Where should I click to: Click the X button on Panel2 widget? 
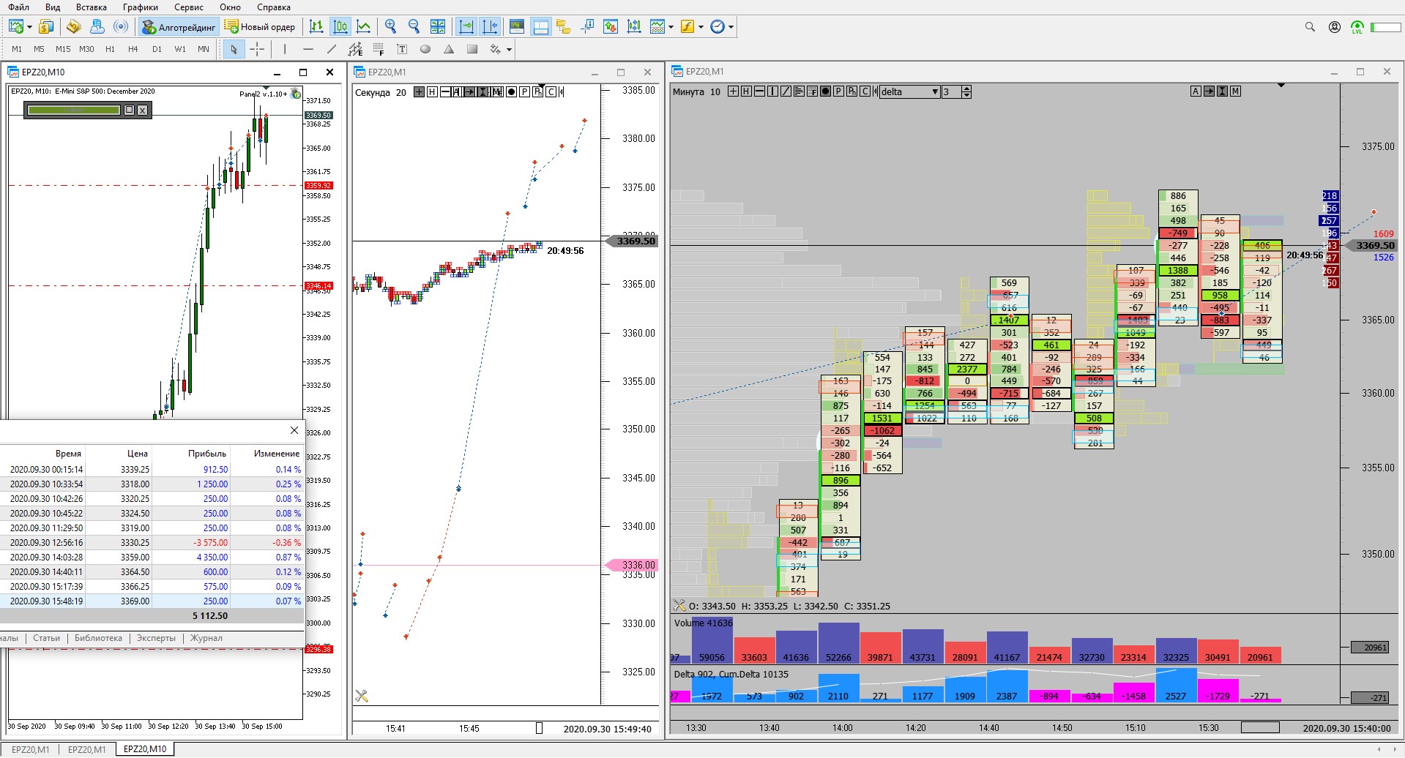143,110
